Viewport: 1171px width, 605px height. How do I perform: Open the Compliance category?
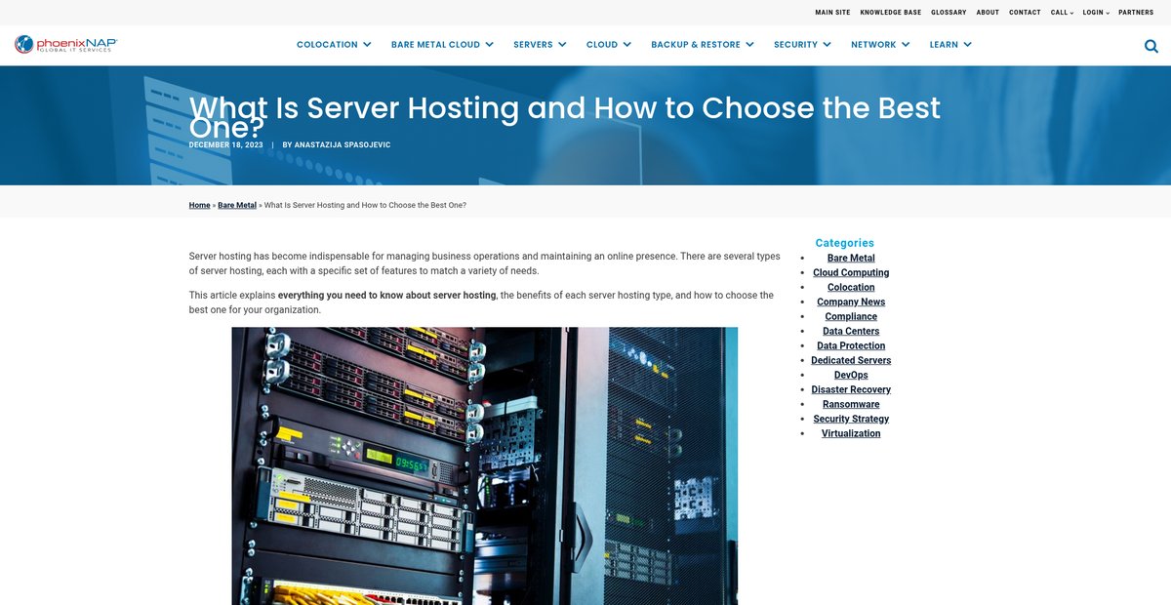(851, 316)
